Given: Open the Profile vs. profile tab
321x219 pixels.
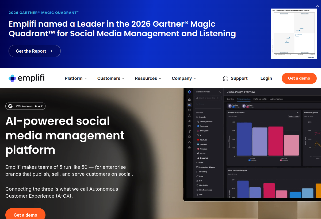Looking at the screenshot, I should [260, 99].
